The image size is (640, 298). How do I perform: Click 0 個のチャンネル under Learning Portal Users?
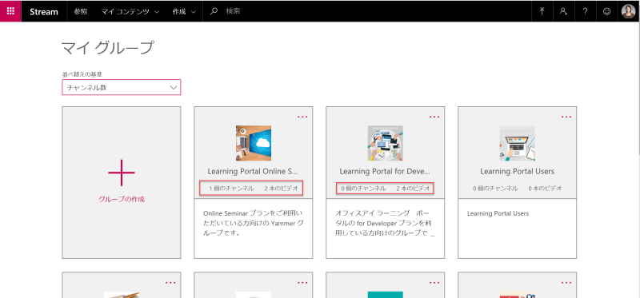(x=495, y=189)
